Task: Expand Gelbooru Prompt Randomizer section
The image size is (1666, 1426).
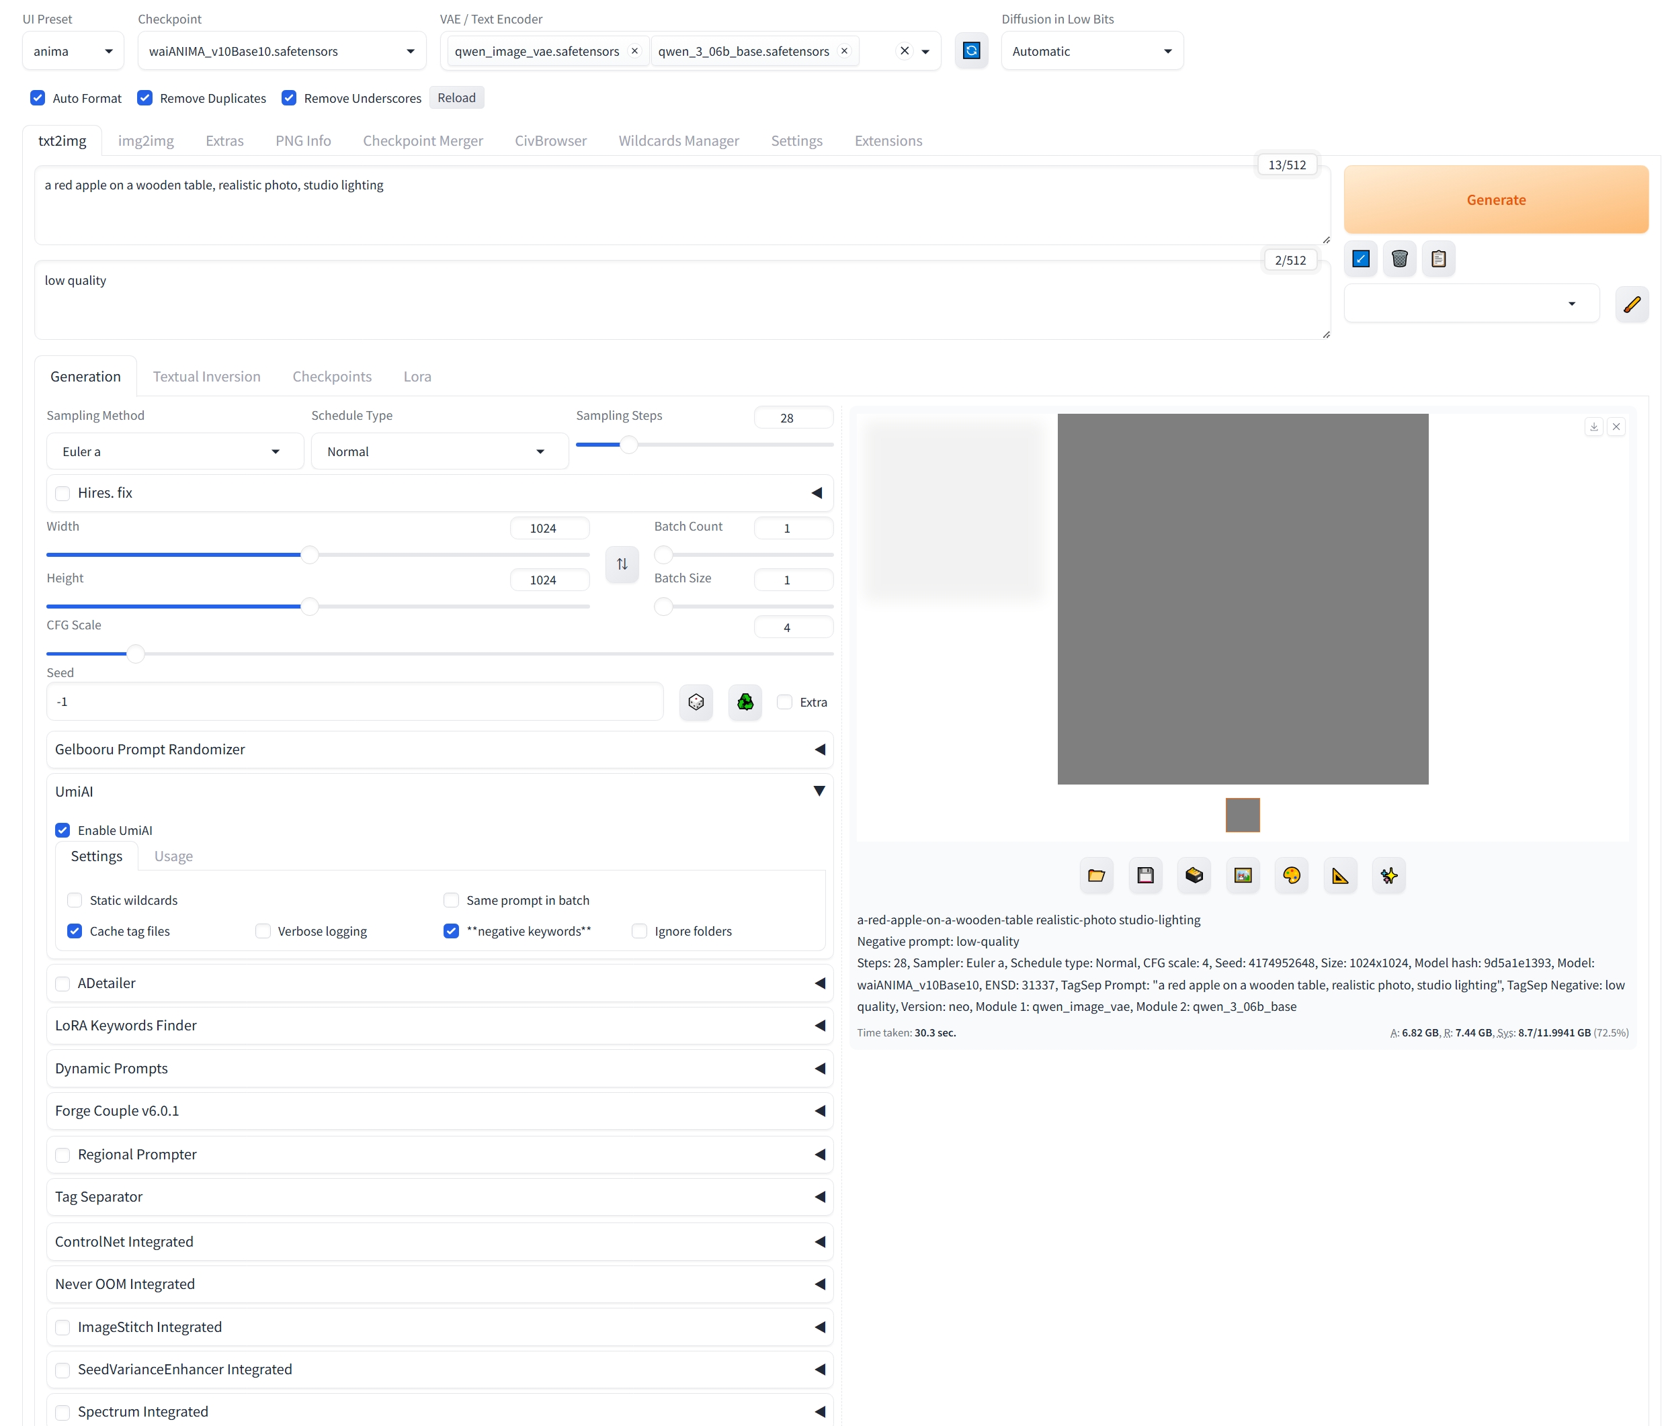Action: [440, 750]
